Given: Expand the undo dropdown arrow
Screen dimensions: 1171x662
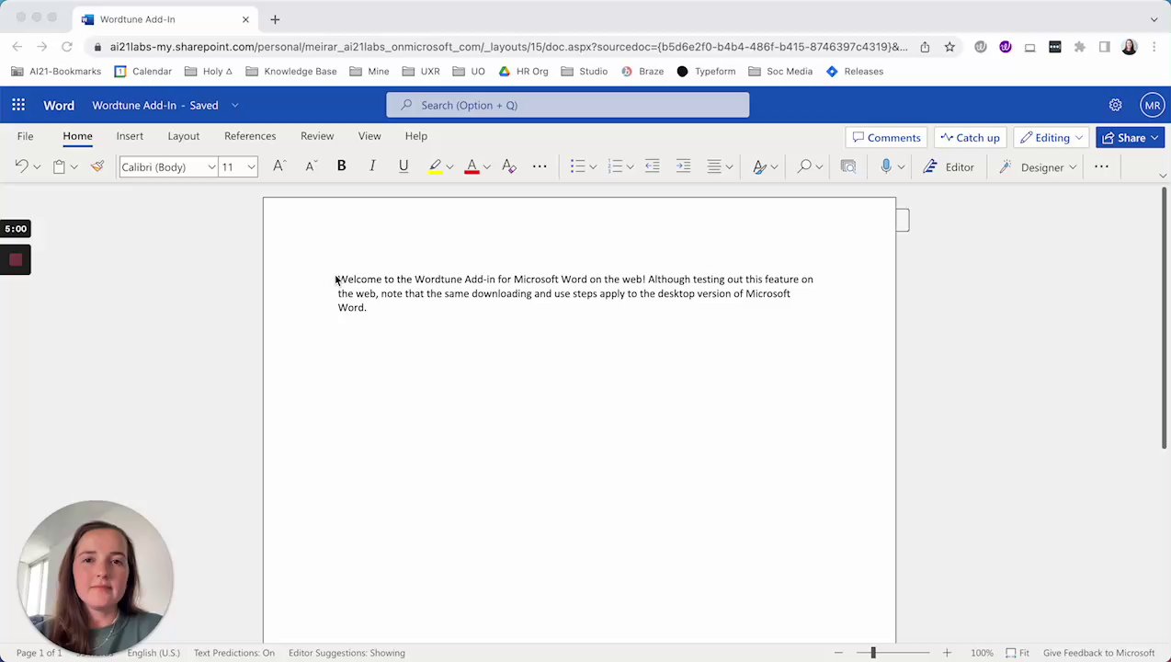Looking at the screenshot, I should point(37,167).
